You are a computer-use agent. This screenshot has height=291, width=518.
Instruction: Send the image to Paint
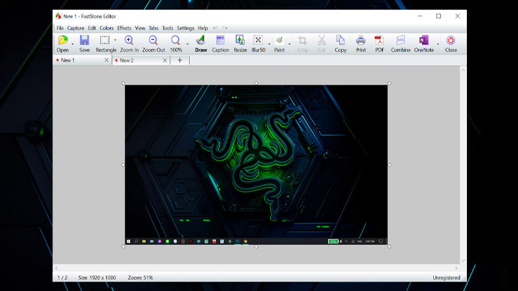pyautogui.click(x=279, y=40)
